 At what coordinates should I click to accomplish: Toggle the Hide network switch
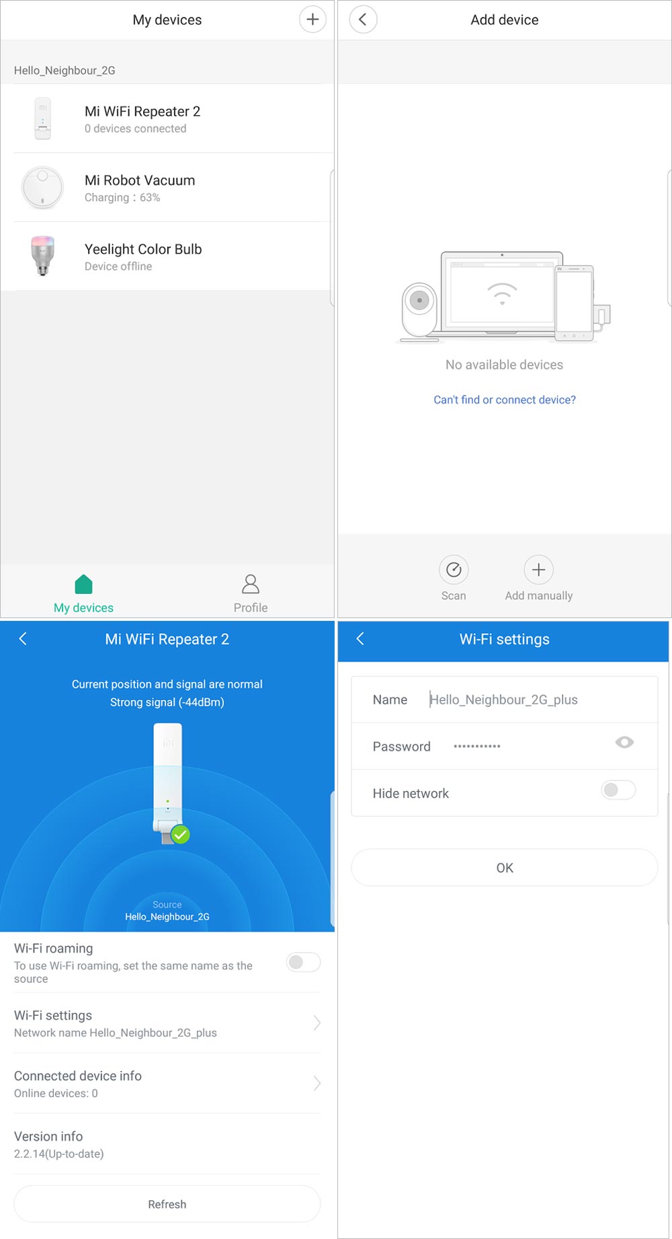[618, 790]
